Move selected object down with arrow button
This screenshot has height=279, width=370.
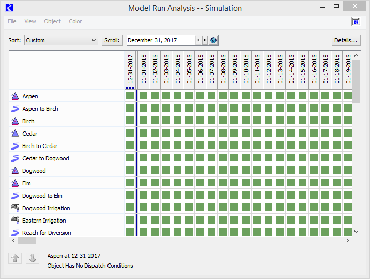[33, 258]
